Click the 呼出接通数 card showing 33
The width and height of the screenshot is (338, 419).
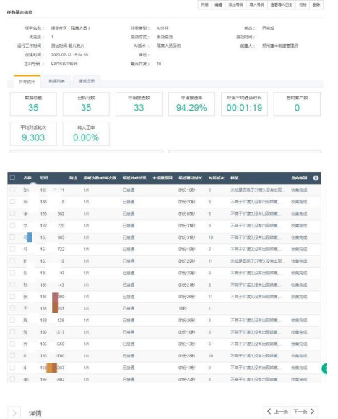(x=139, y=104)
